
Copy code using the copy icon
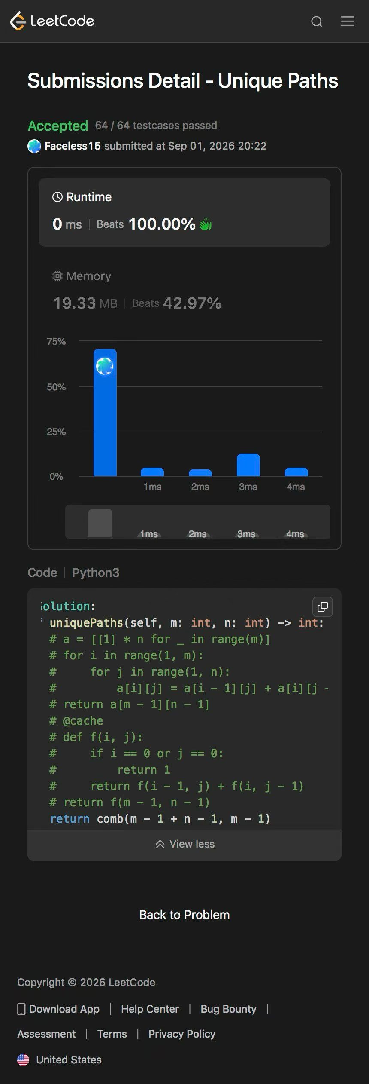[323, 606]
